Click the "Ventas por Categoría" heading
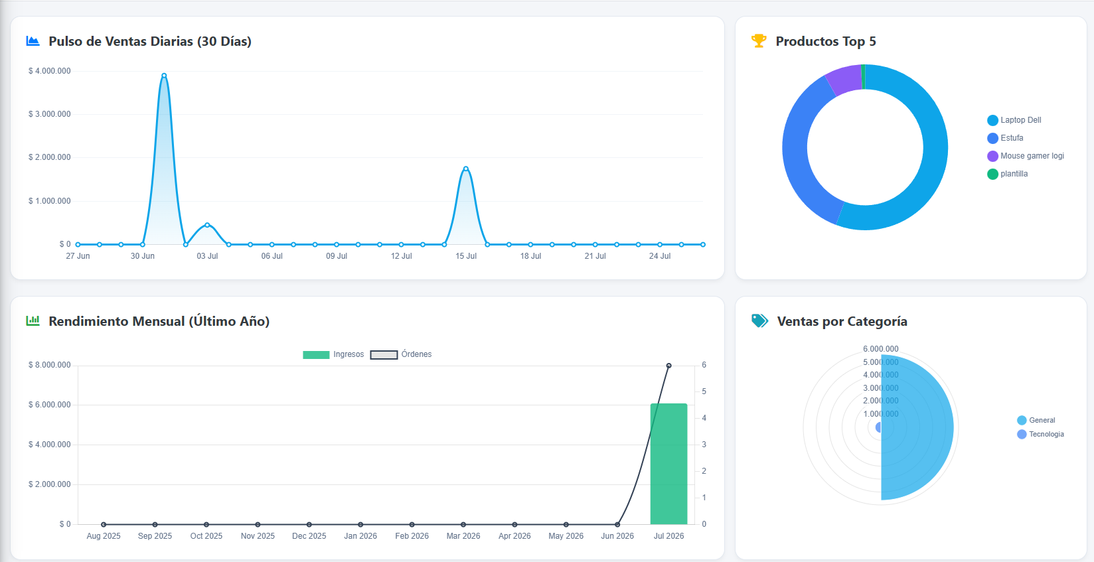 pyautogui.click(x=842, y=321)
